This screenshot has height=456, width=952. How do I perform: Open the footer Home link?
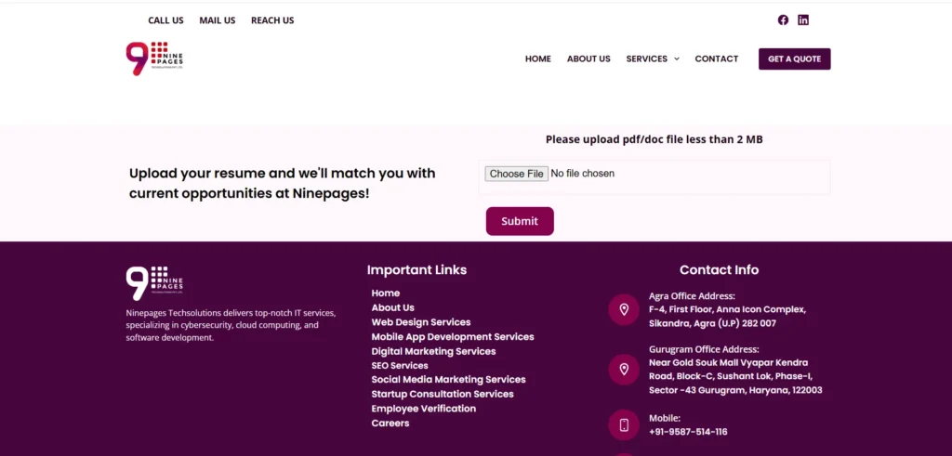(x=386, y=293)
